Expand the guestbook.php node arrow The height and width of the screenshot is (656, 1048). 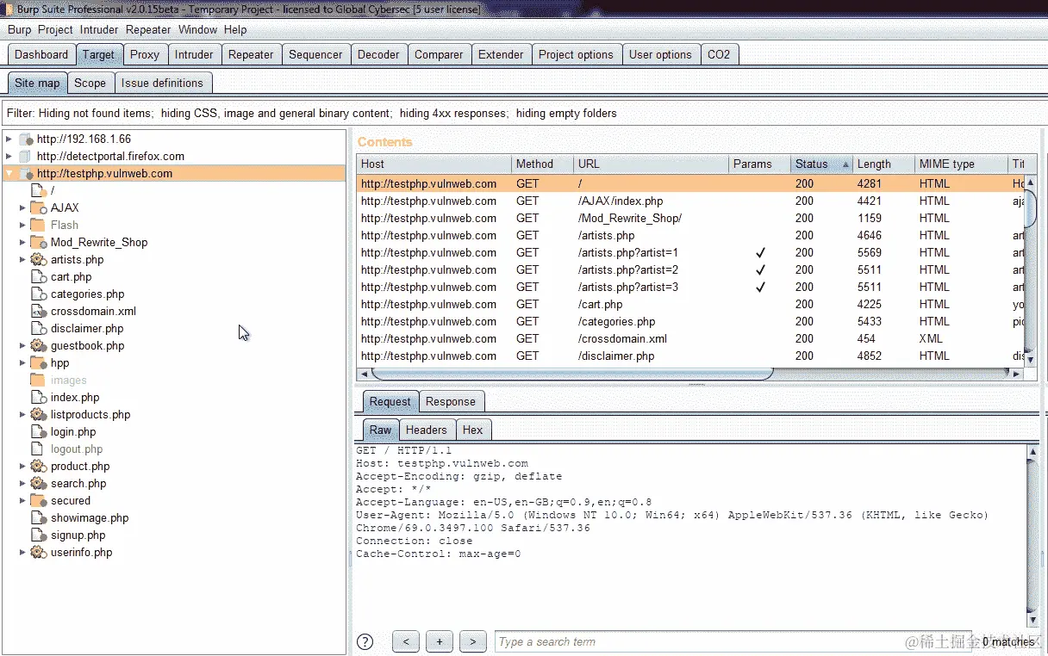pos(22,345)
